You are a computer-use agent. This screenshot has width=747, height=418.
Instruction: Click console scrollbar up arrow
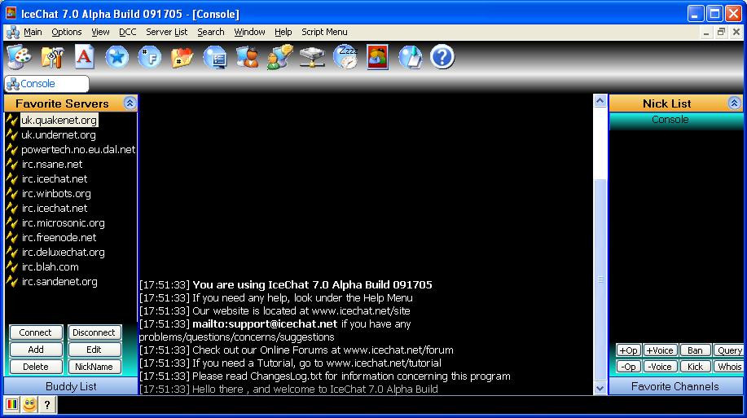click(x=600, y=100)
